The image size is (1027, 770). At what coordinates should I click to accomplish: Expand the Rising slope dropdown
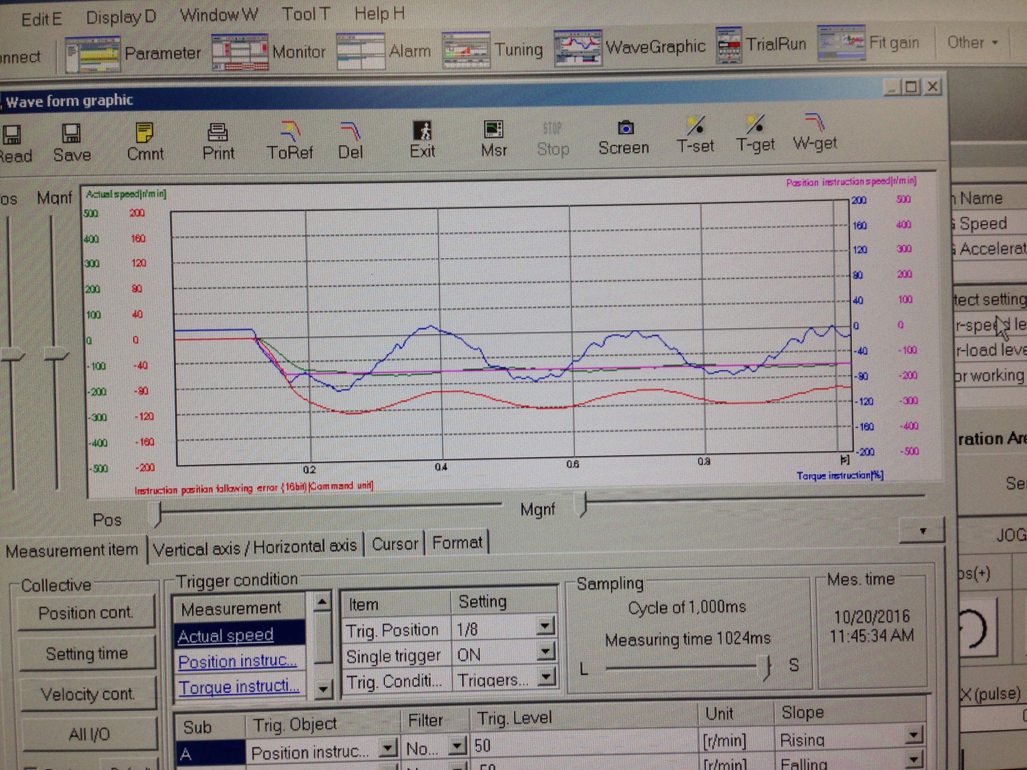pos(914,736)
